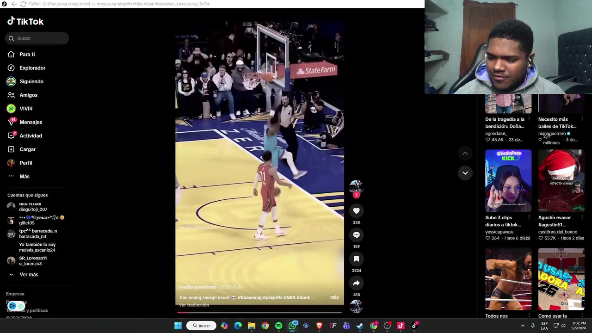
Task: Open the yessicapavass Kick clips video thumbnail
Action: [508, 180]
